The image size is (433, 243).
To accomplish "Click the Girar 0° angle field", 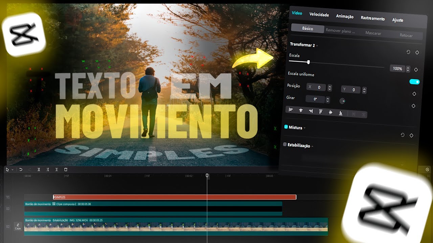I will pos(315,99).
